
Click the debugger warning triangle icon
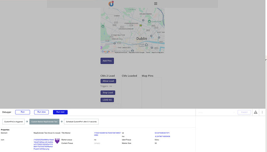coord(256,112)
